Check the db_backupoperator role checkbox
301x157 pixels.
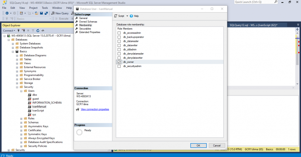(119, 37)
